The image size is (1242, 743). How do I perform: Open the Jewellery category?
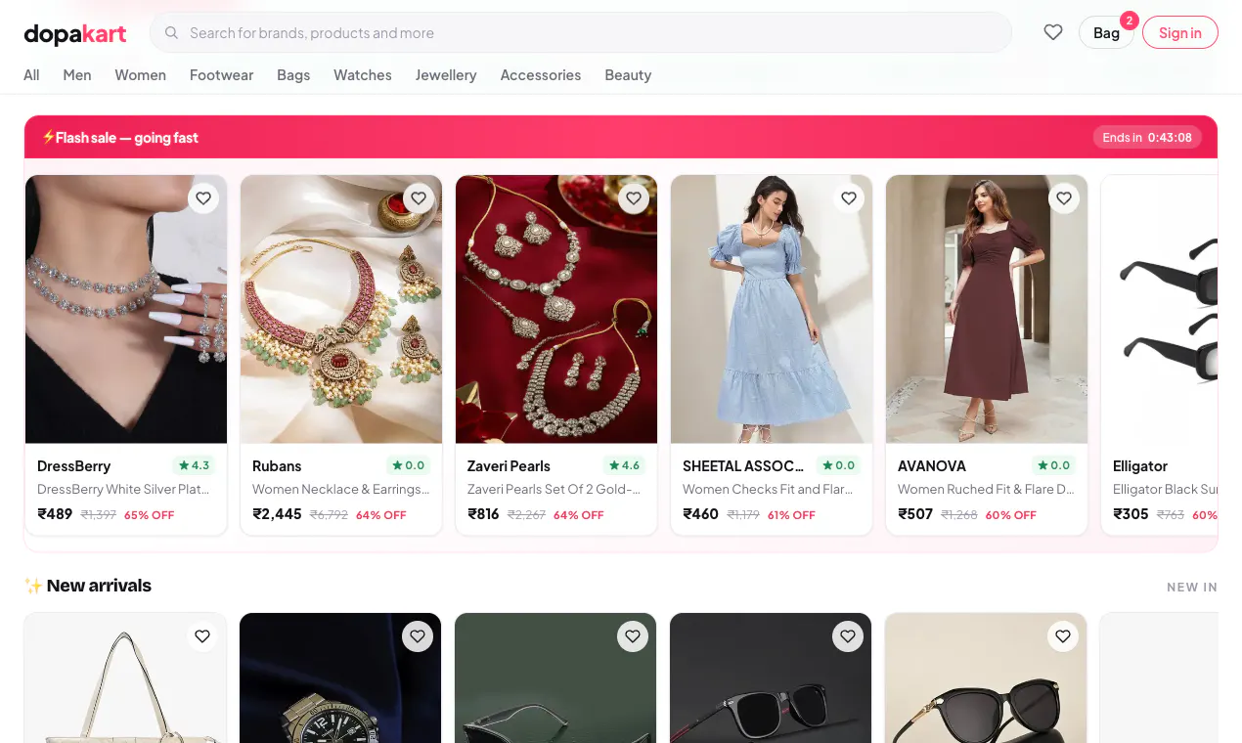point(446,75)
